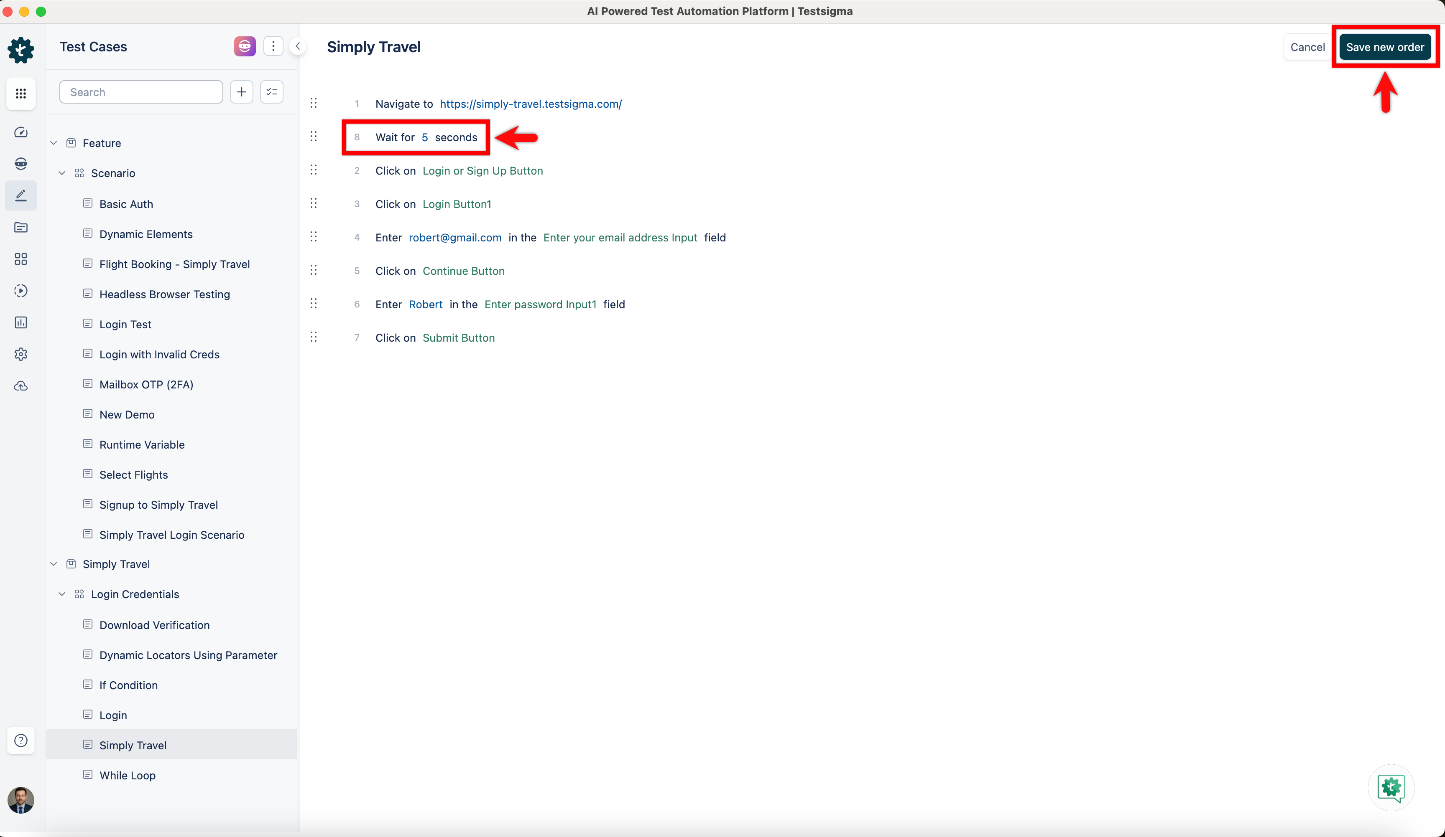Open Flight Booking - Simply Travel test case
This screenshot has width=1445, height=837.
(x=174, y=264)
